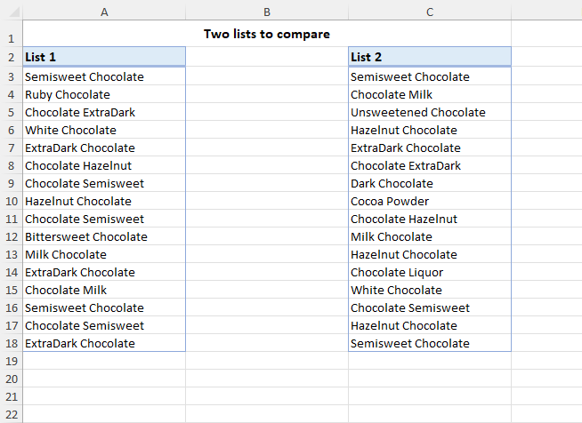Select the List 1 header cell
This screenshot has width=582, height=423.
click(x=104, y=57)
